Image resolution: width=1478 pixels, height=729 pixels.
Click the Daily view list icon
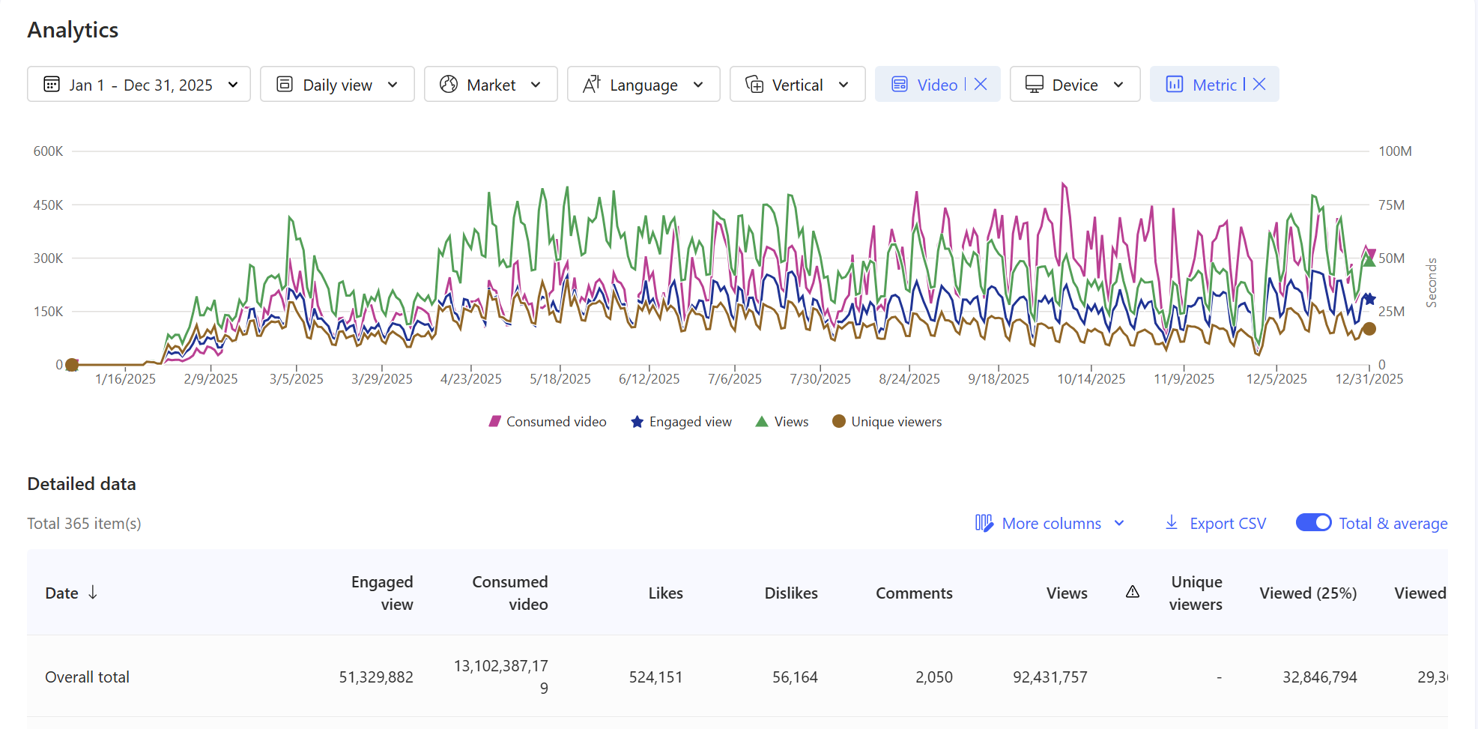[x=285, y=84]
